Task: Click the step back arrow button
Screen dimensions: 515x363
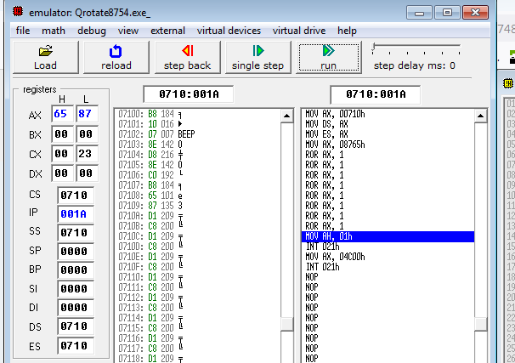Action: coord(187,57)
